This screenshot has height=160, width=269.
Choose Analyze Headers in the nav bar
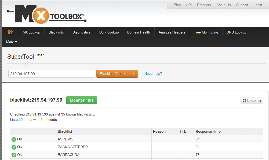pyautogui.click(x=172, y=32)
